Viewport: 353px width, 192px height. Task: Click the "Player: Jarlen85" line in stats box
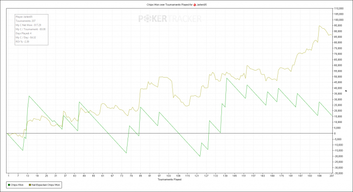24,17
